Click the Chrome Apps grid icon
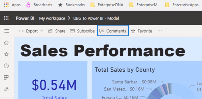 pyautogui.click(x=6, y=5)
